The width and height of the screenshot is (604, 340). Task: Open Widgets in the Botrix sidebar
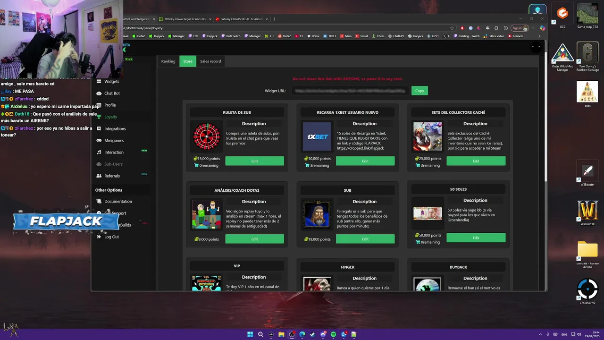(x=111, y=82)
